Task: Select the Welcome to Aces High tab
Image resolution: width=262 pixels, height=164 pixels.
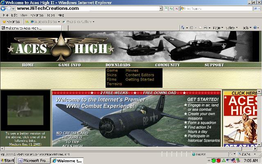Action: coord(31,28)
